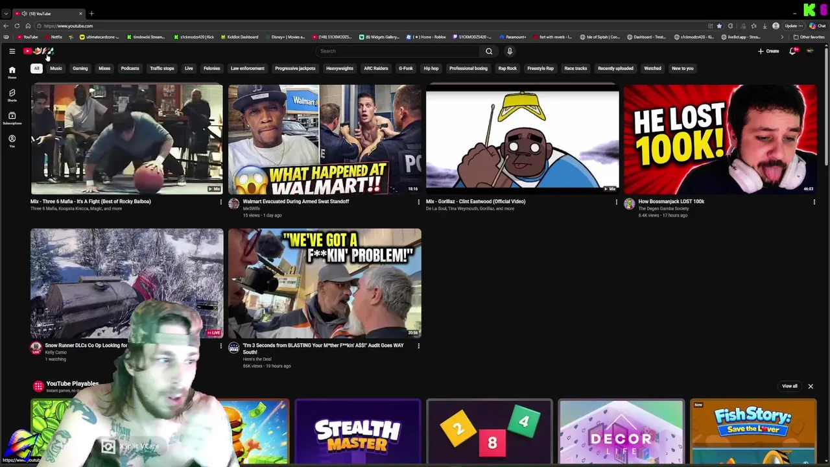
Task: Open the Other favorites folder
Action: [x=809, y=37]
